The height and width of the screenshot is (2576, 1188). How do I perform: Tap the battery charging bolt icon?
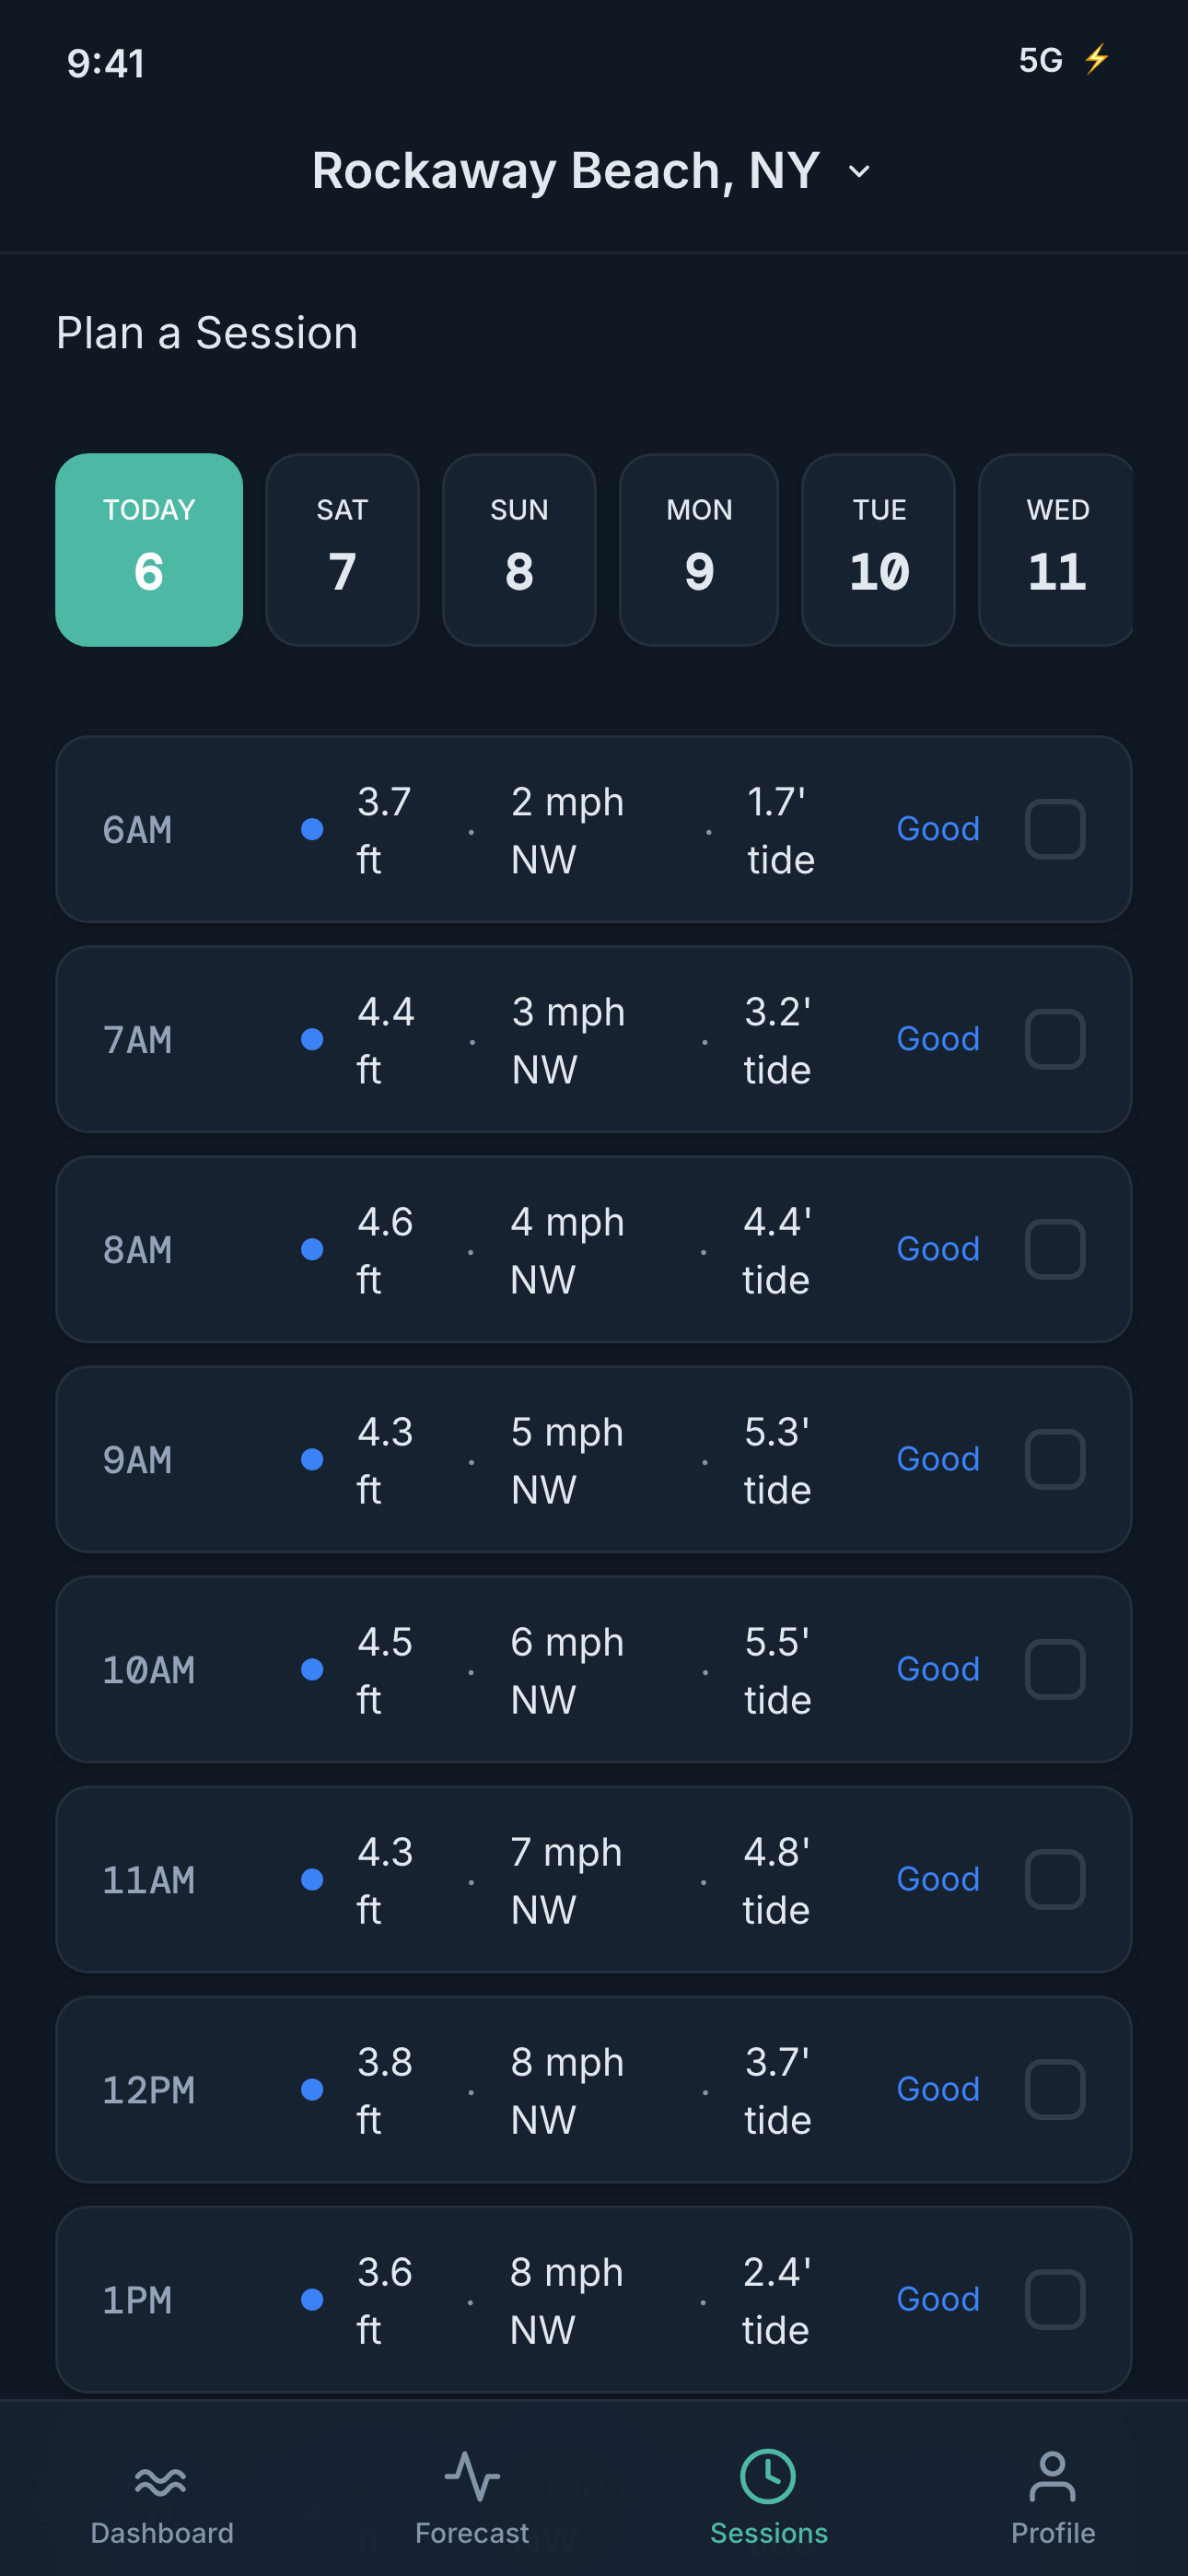[x=1097, y=59]
